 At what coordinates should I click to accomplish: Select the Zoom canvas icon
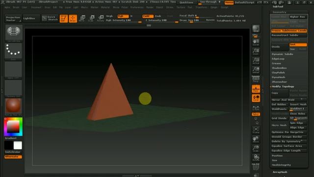pos(256,52)
